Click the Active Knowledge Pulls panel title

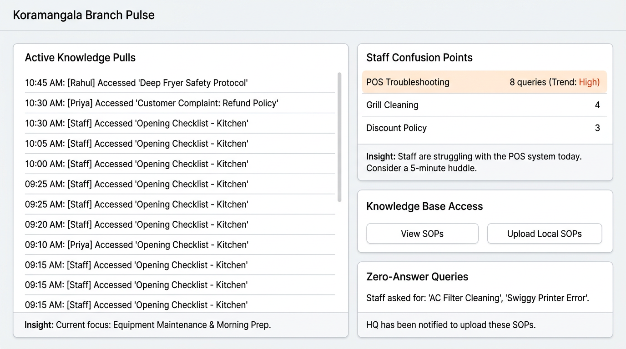tap(80, 58)
